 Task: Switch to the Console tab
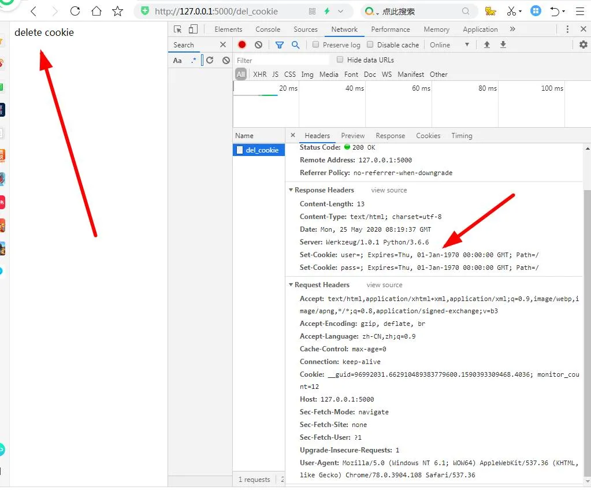pyautogui.click(x=267, y=29)
